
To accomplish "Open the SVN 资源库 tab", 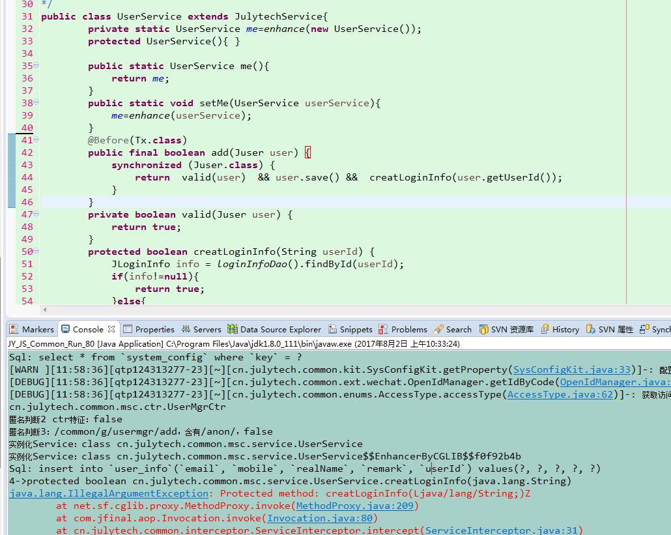I will coord(506,329).
